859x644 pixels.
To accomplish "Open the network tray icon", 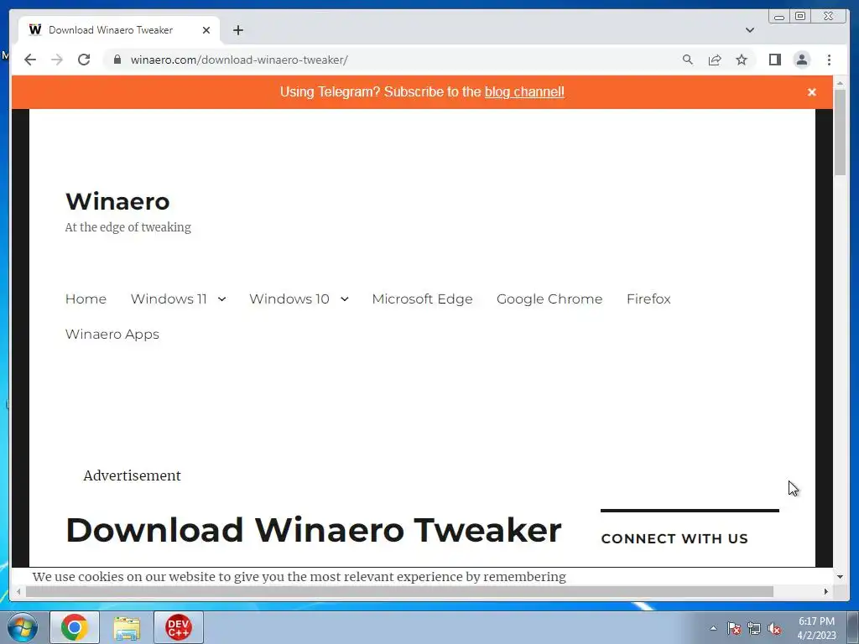I will [x=754, y=628].
